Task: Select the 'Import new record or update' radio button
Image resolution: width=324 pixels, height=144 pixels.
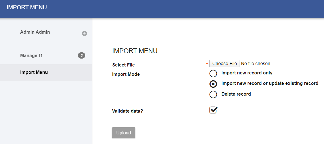Action: (213, 84)
